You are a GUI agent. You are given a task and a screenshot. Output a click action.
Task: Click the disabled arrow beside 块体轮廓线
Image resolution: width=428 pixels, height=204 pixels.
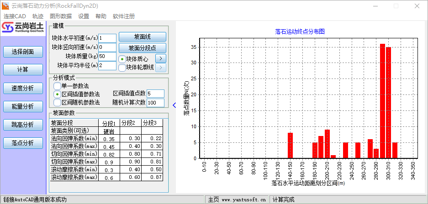click(160, 68)
